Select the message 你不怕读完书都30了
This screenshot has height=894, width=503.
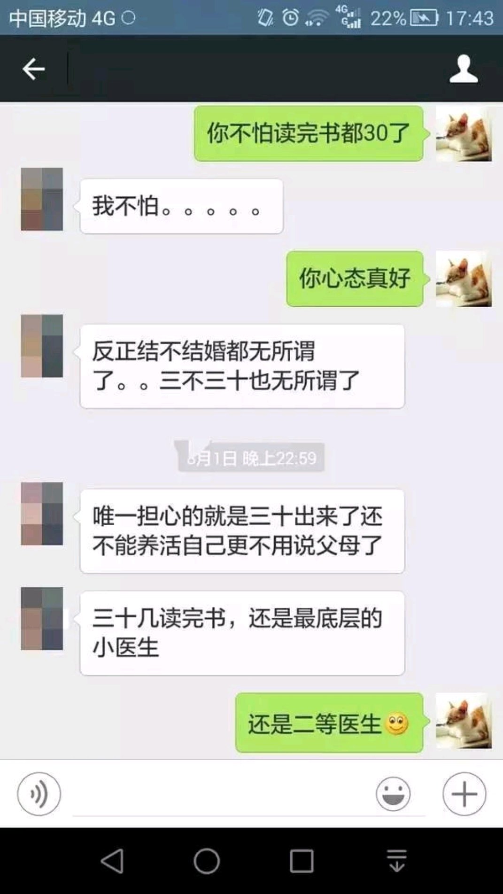[x=309, y=133]
